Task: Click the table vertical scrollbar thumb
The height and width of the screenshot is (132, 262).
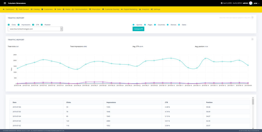Action: point(253,102)
